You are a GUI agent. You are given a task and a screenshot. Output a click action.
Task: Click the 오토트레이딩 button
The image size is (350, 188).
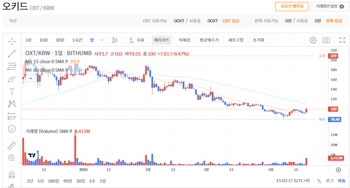point(292,7)
